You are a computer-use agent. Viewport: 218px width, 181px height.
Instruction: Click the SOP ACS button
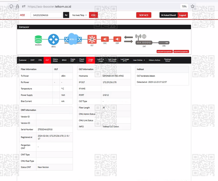[144, 15]
